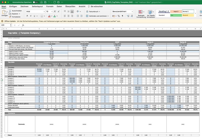This screenshot has height=138, width=202.
Task: Toggle Textumbruch wrap text
Action: 93,11
